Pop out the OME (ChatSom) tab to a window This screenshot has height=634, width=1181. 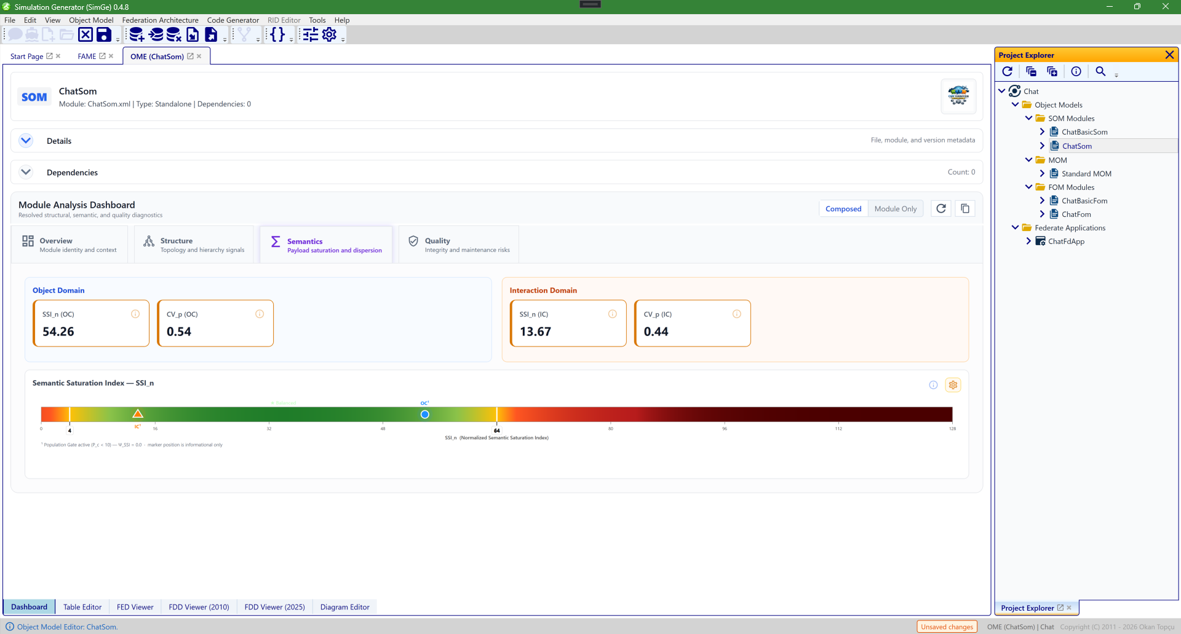[x=191, y=56]
